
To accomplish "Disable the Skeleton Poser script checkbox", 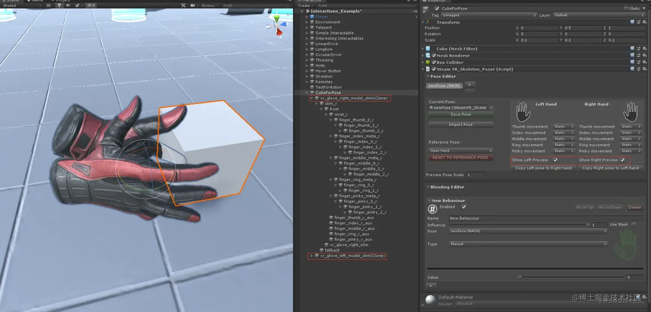I will click(x=434, y=69).
